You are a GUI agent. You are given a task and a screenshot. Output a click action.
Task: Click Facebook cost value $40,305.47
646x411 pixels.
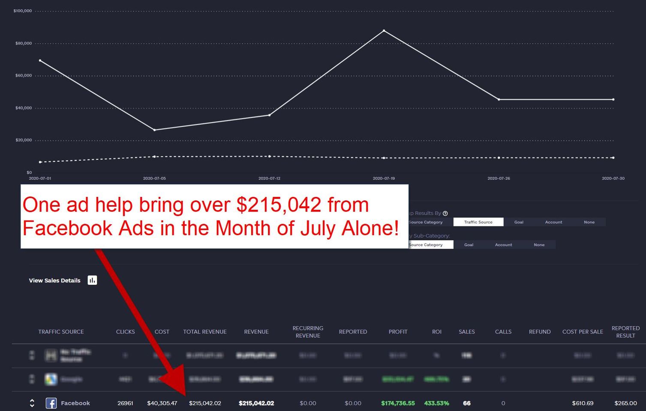162,403
